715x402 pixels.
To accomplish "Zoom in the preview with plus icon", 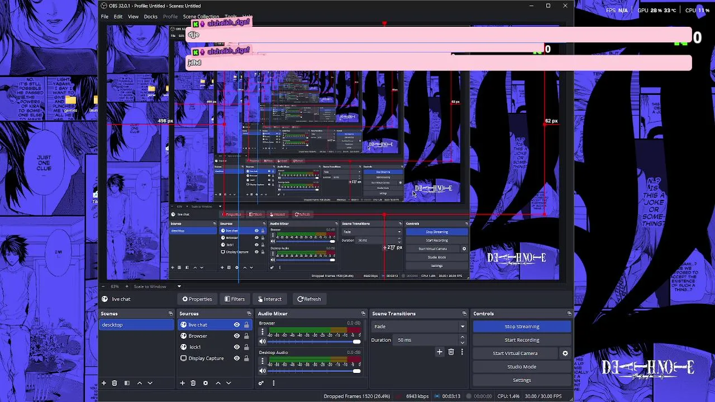I will (127, 286).
